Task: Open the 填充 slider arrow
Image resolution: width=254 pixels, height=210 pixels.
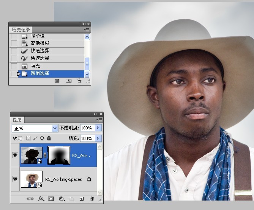Action: pos(98,138)
